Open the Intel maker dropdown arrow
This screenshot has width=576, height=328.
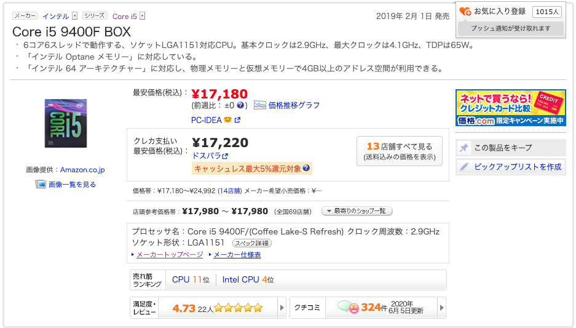coord(75,16)
